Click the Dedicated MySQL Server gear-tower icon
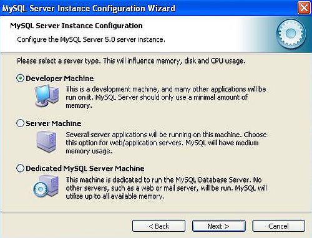312x238 pixels. pos(46,186)
